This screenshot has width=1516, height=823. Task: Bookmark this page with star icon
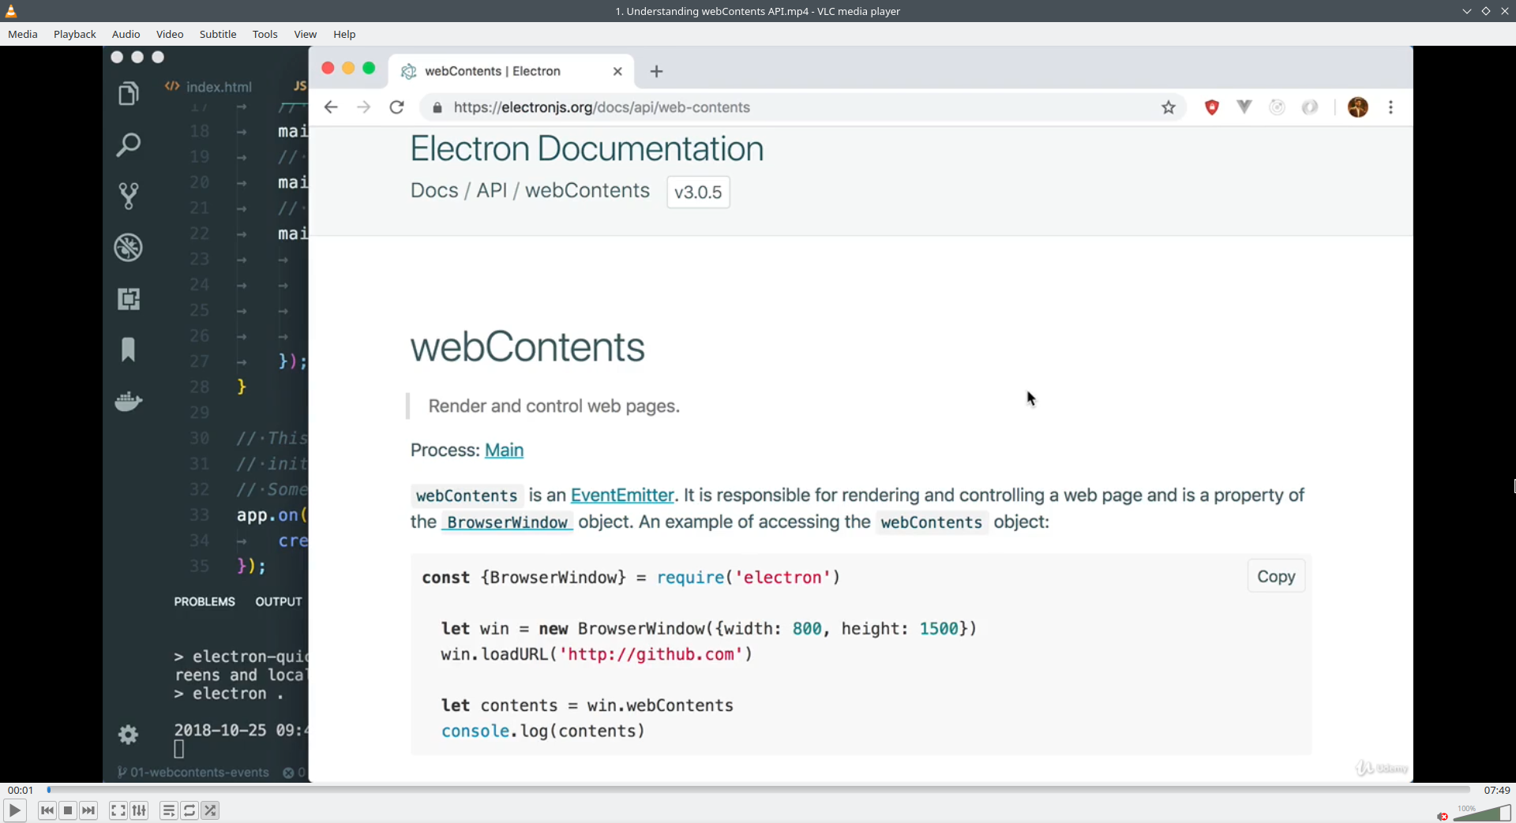coord(1169,107)
